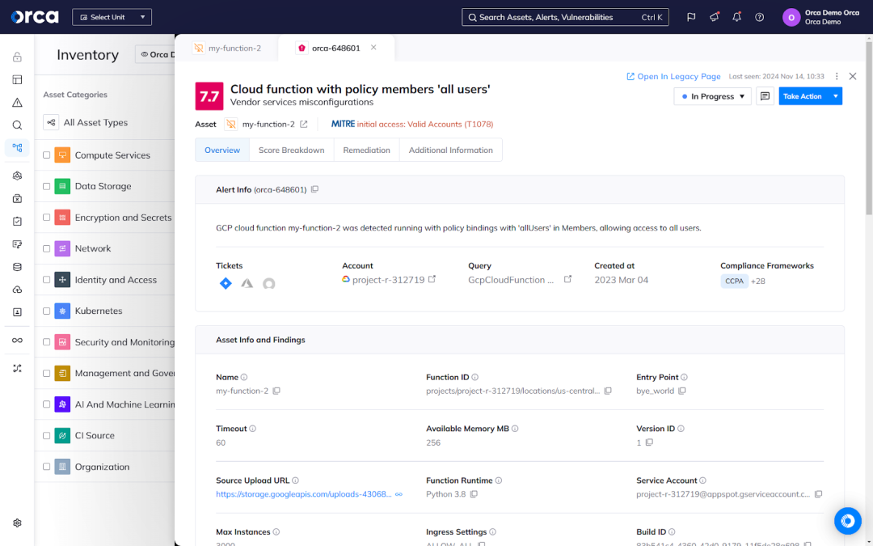Expand the +28 compliance frameworks
This screenshot has height=546, width=873.
pyautogui.click(x=757, y=281)
